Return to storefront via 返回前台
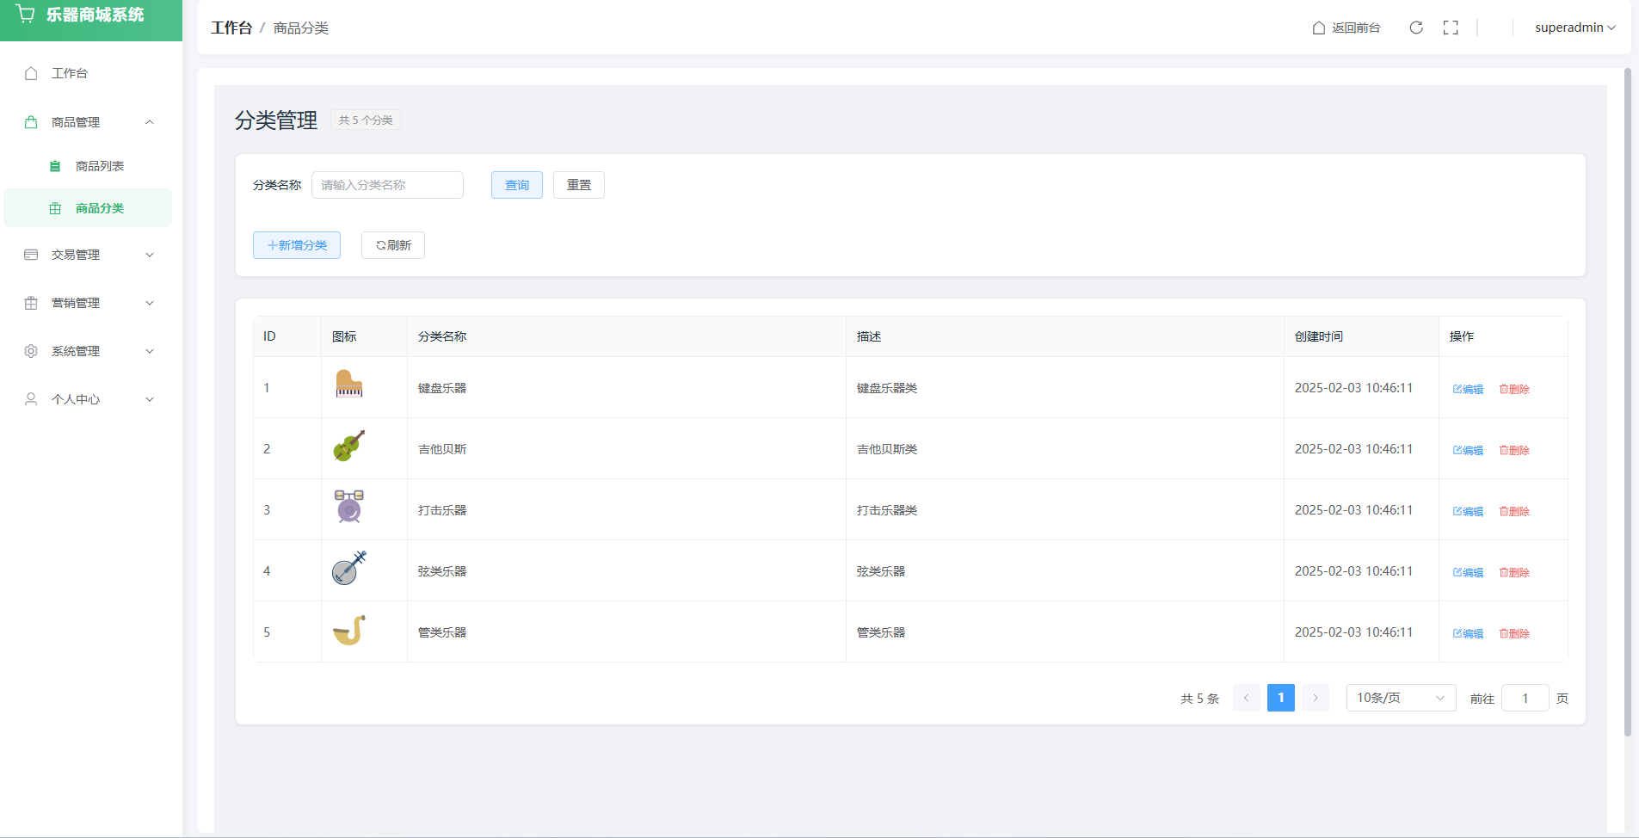Screen dimensions: 1639x838 click(x=1346, y=28)
